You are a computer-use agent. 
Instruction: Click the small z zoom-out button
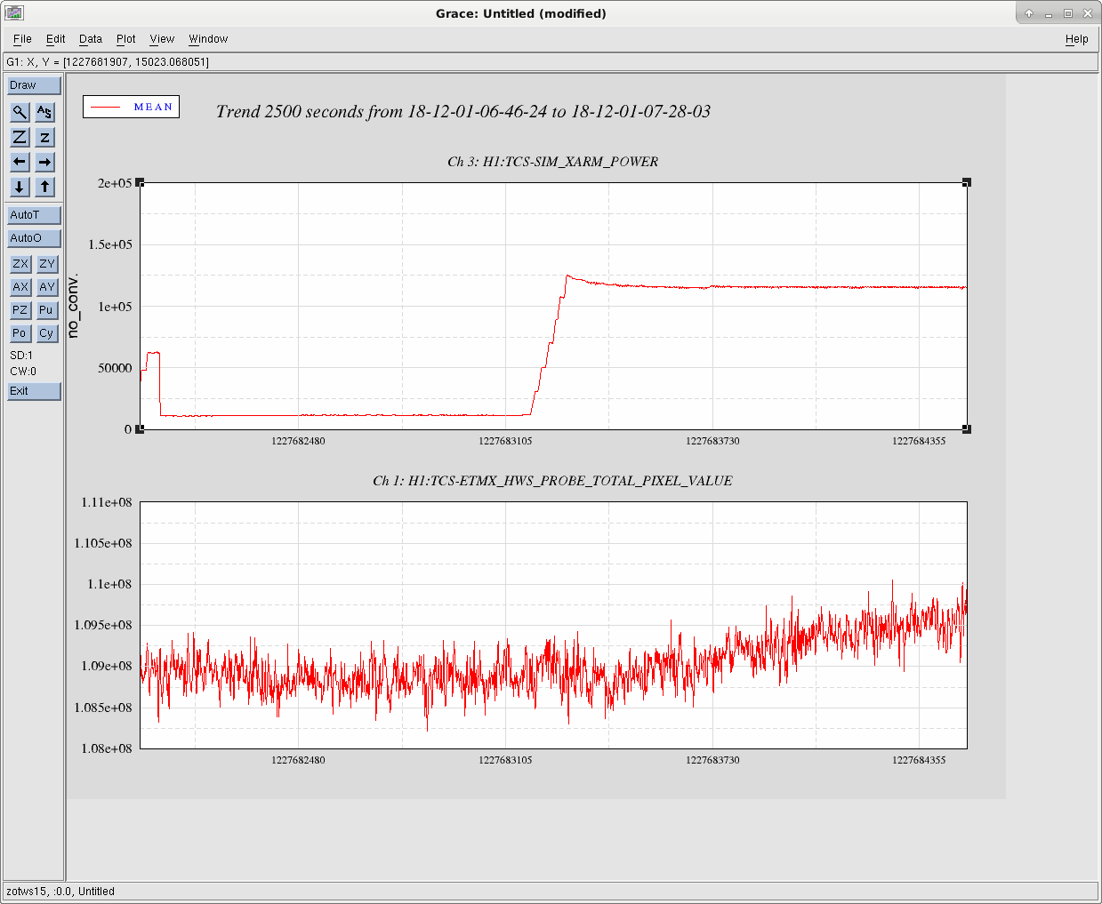[x=44, y=137]
